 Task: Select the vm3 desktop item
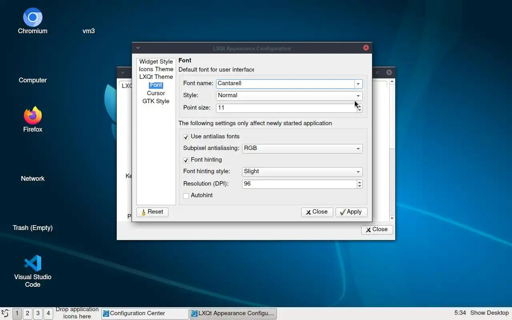point(88,31)
